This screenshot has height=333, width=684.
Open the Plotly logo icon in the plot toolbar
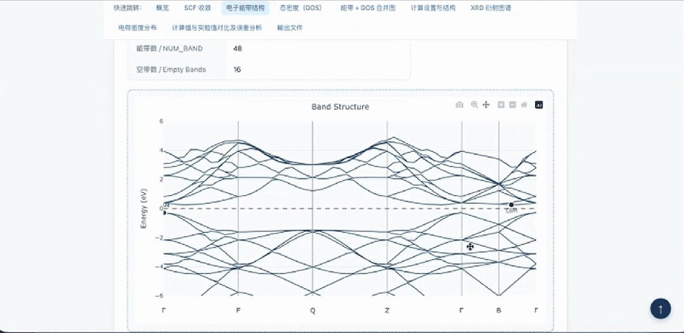click(x=539, y=104)
